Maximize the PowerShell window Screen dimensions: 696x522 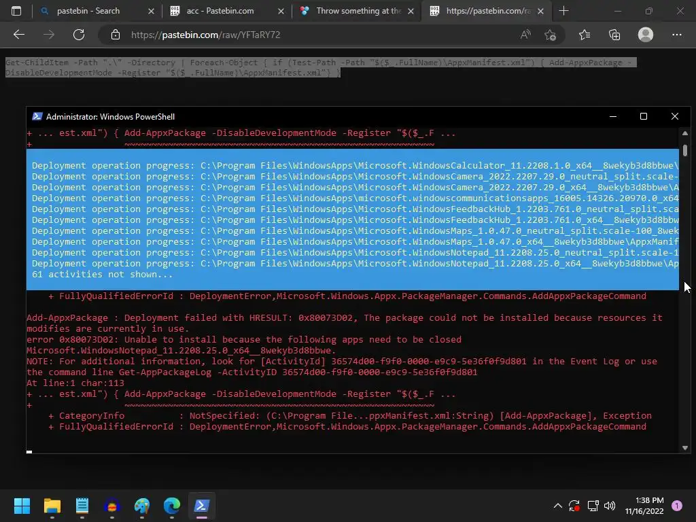point(644,116)
